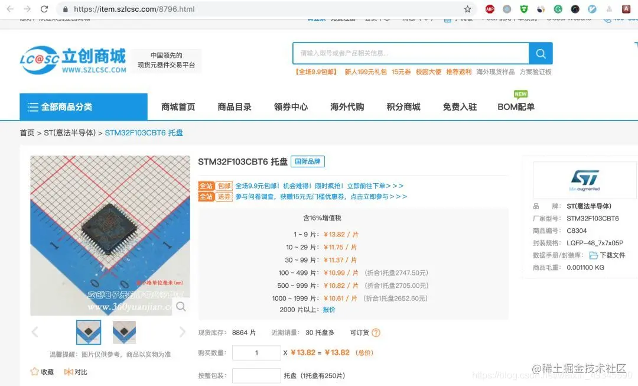
Task: Click the main STM32 chip product image
Action: (x=110, y=235)
